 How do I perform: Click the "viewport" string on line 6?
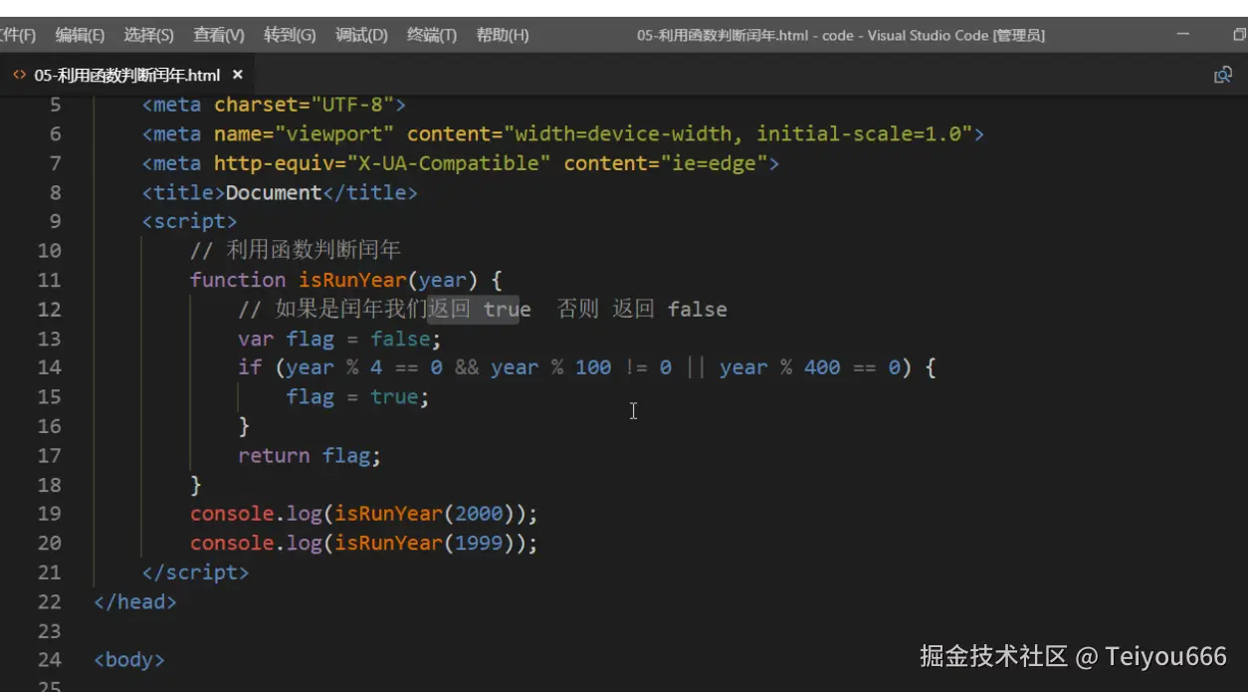(x=334, y=133)
